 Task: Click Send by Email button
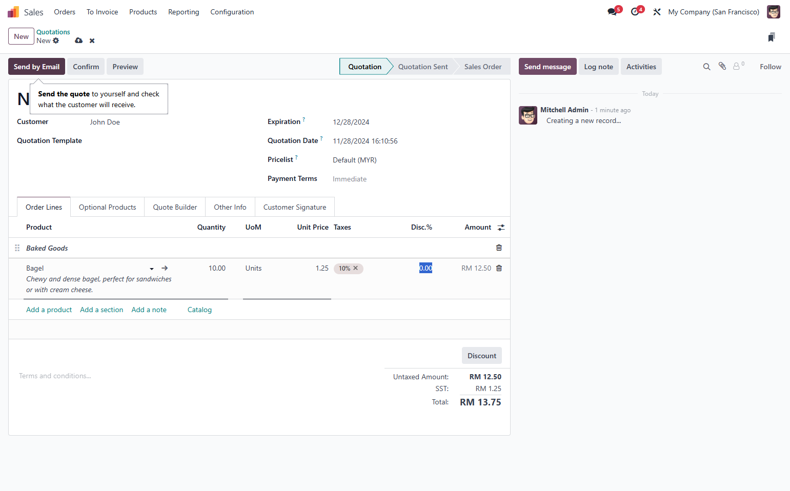tap(36, 67)
